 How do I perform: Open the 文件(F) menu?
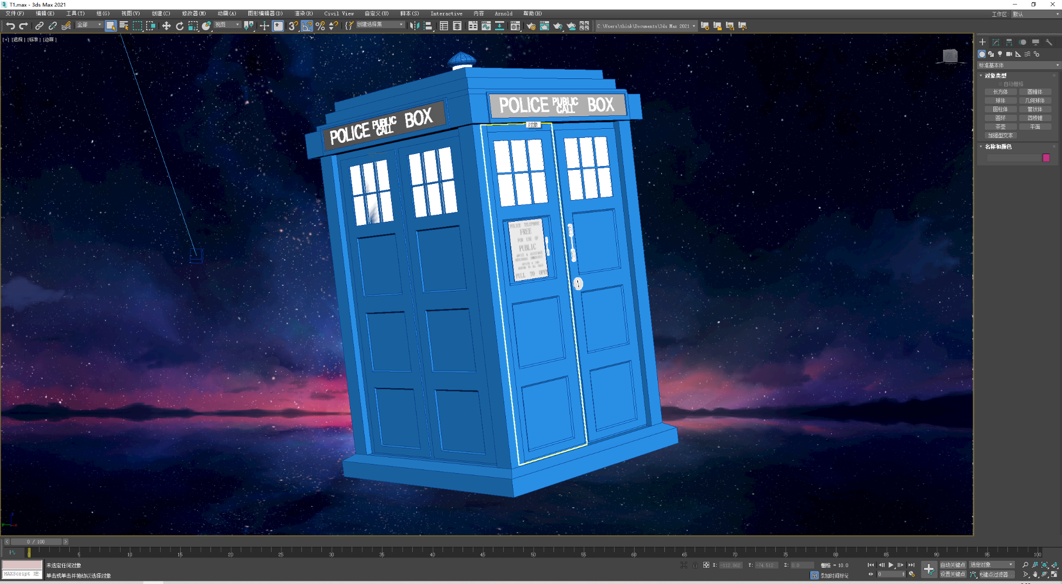(15, 14)
